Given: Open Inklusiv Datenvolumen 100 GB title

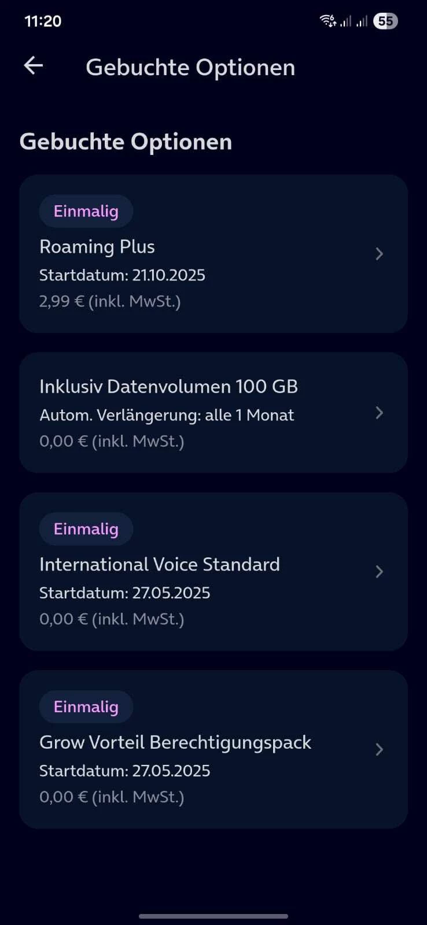Looking at the screenshot, I should pyautogui.click(x=168, y=386).
